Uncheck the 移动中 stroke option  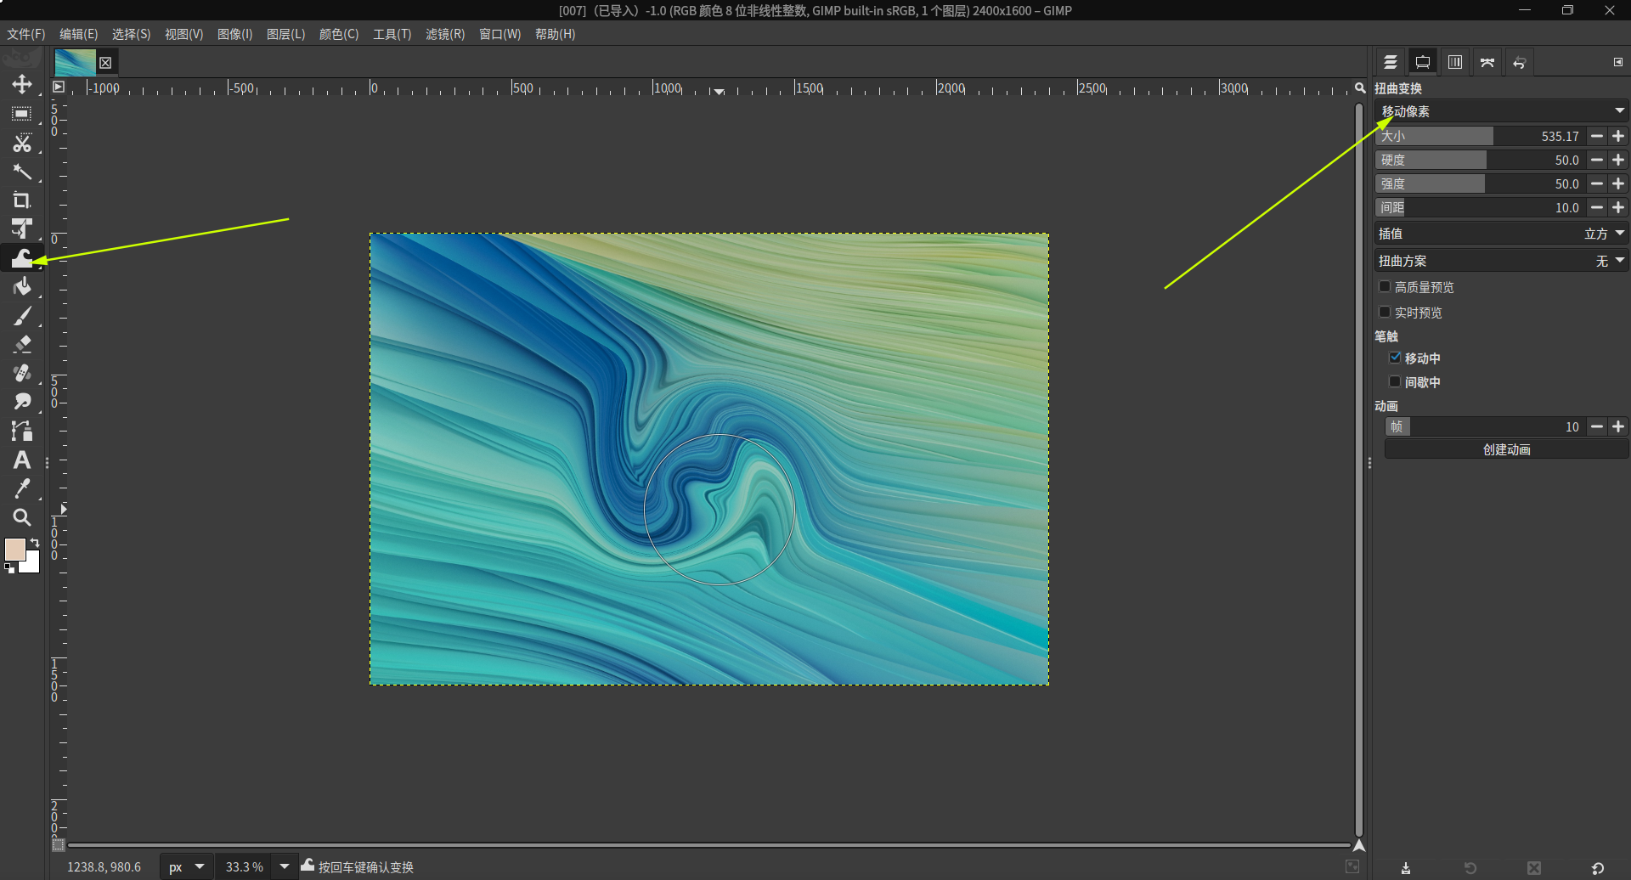coord(1395,358)
